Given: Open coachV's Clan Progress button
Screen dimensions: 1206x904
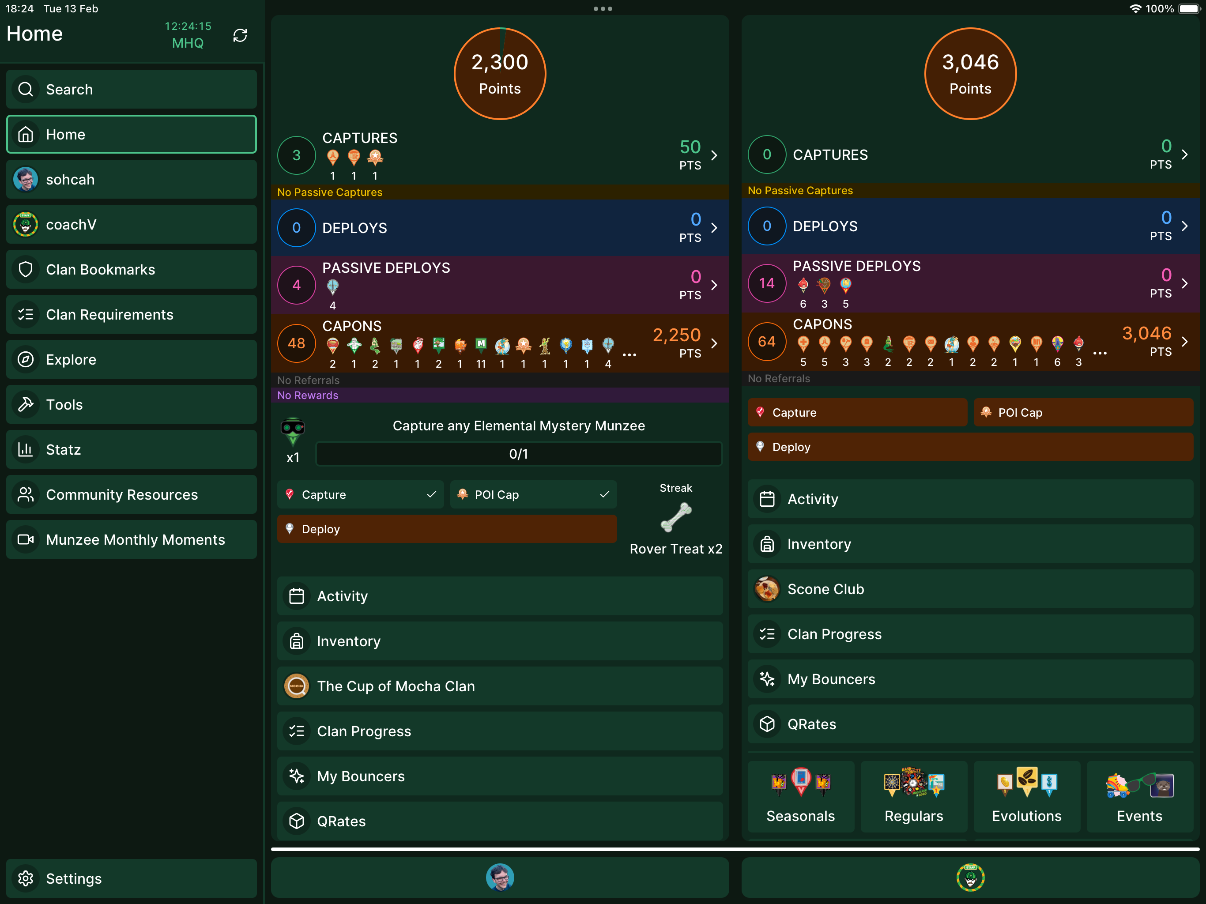Looking at the screenshot, I should click(970, 634).
